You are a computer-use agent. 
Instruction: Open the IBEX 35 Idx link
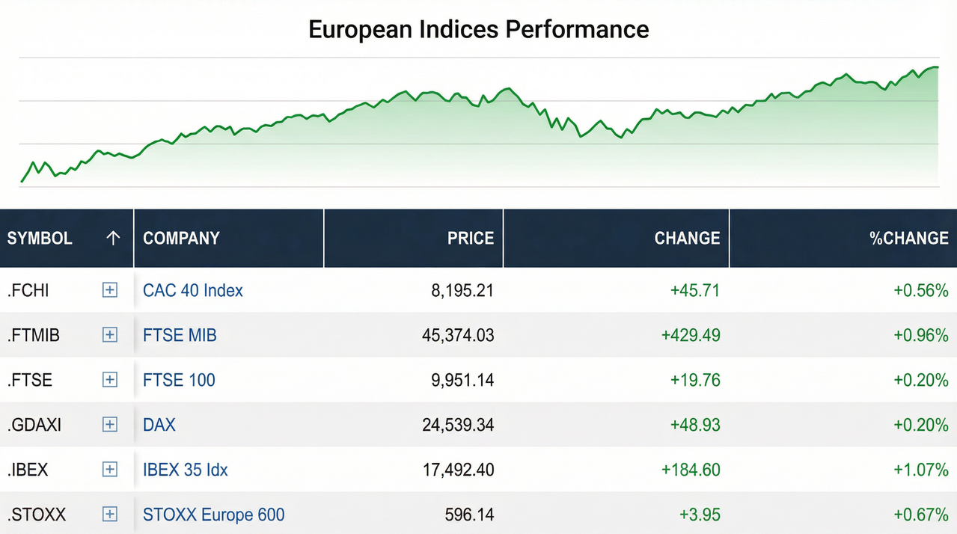pyautogui.click(x=186, y=470)
